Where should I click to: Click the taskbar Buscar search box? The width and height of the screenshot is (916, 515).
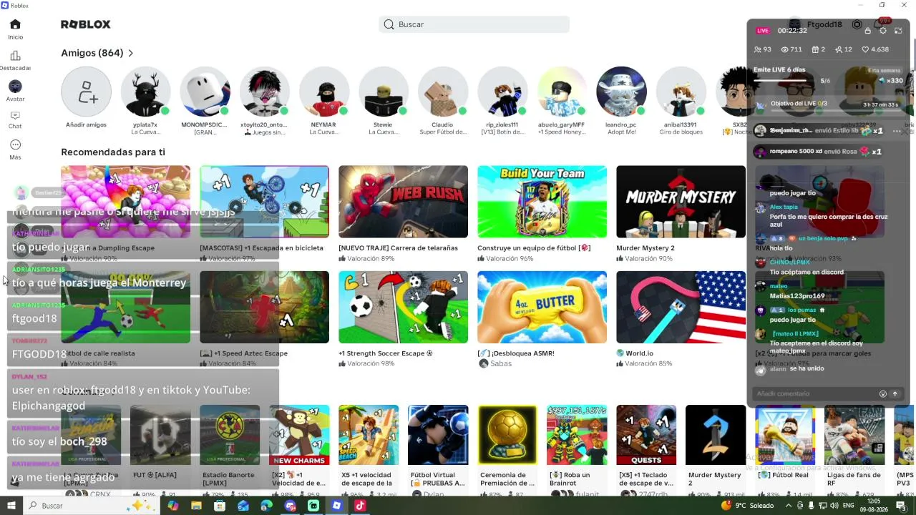coord(92,506)
